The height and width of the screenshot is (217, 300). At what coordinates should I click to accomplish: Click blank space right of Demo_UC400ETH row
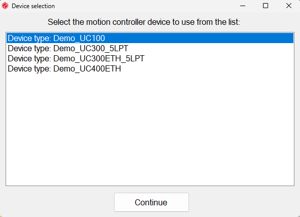208,68
